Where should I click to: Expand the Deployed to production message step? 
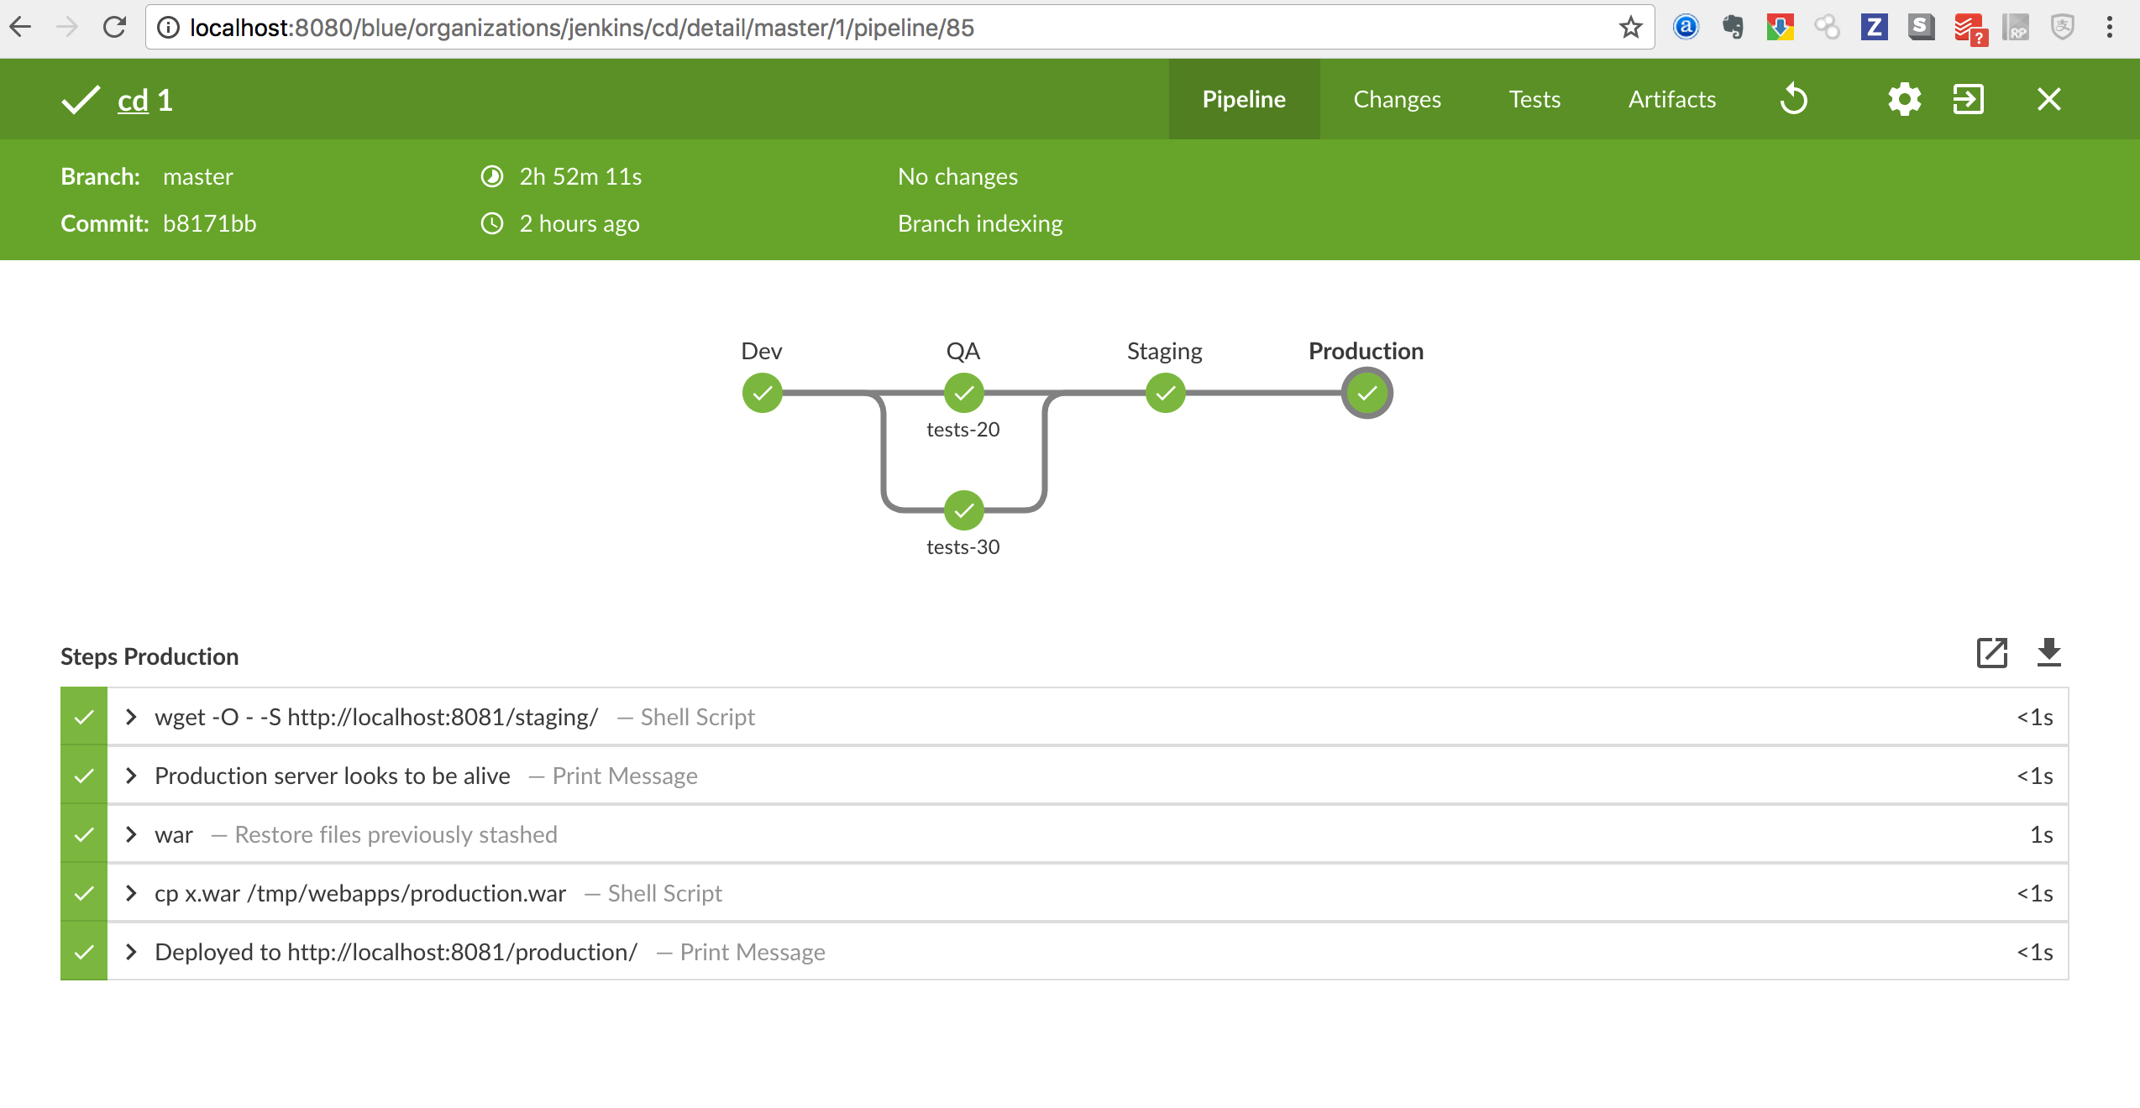coord(131,952)
